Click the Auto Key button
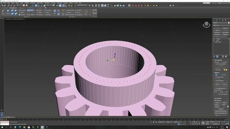The height and width of the screenshot is (129, 230). 207,122
